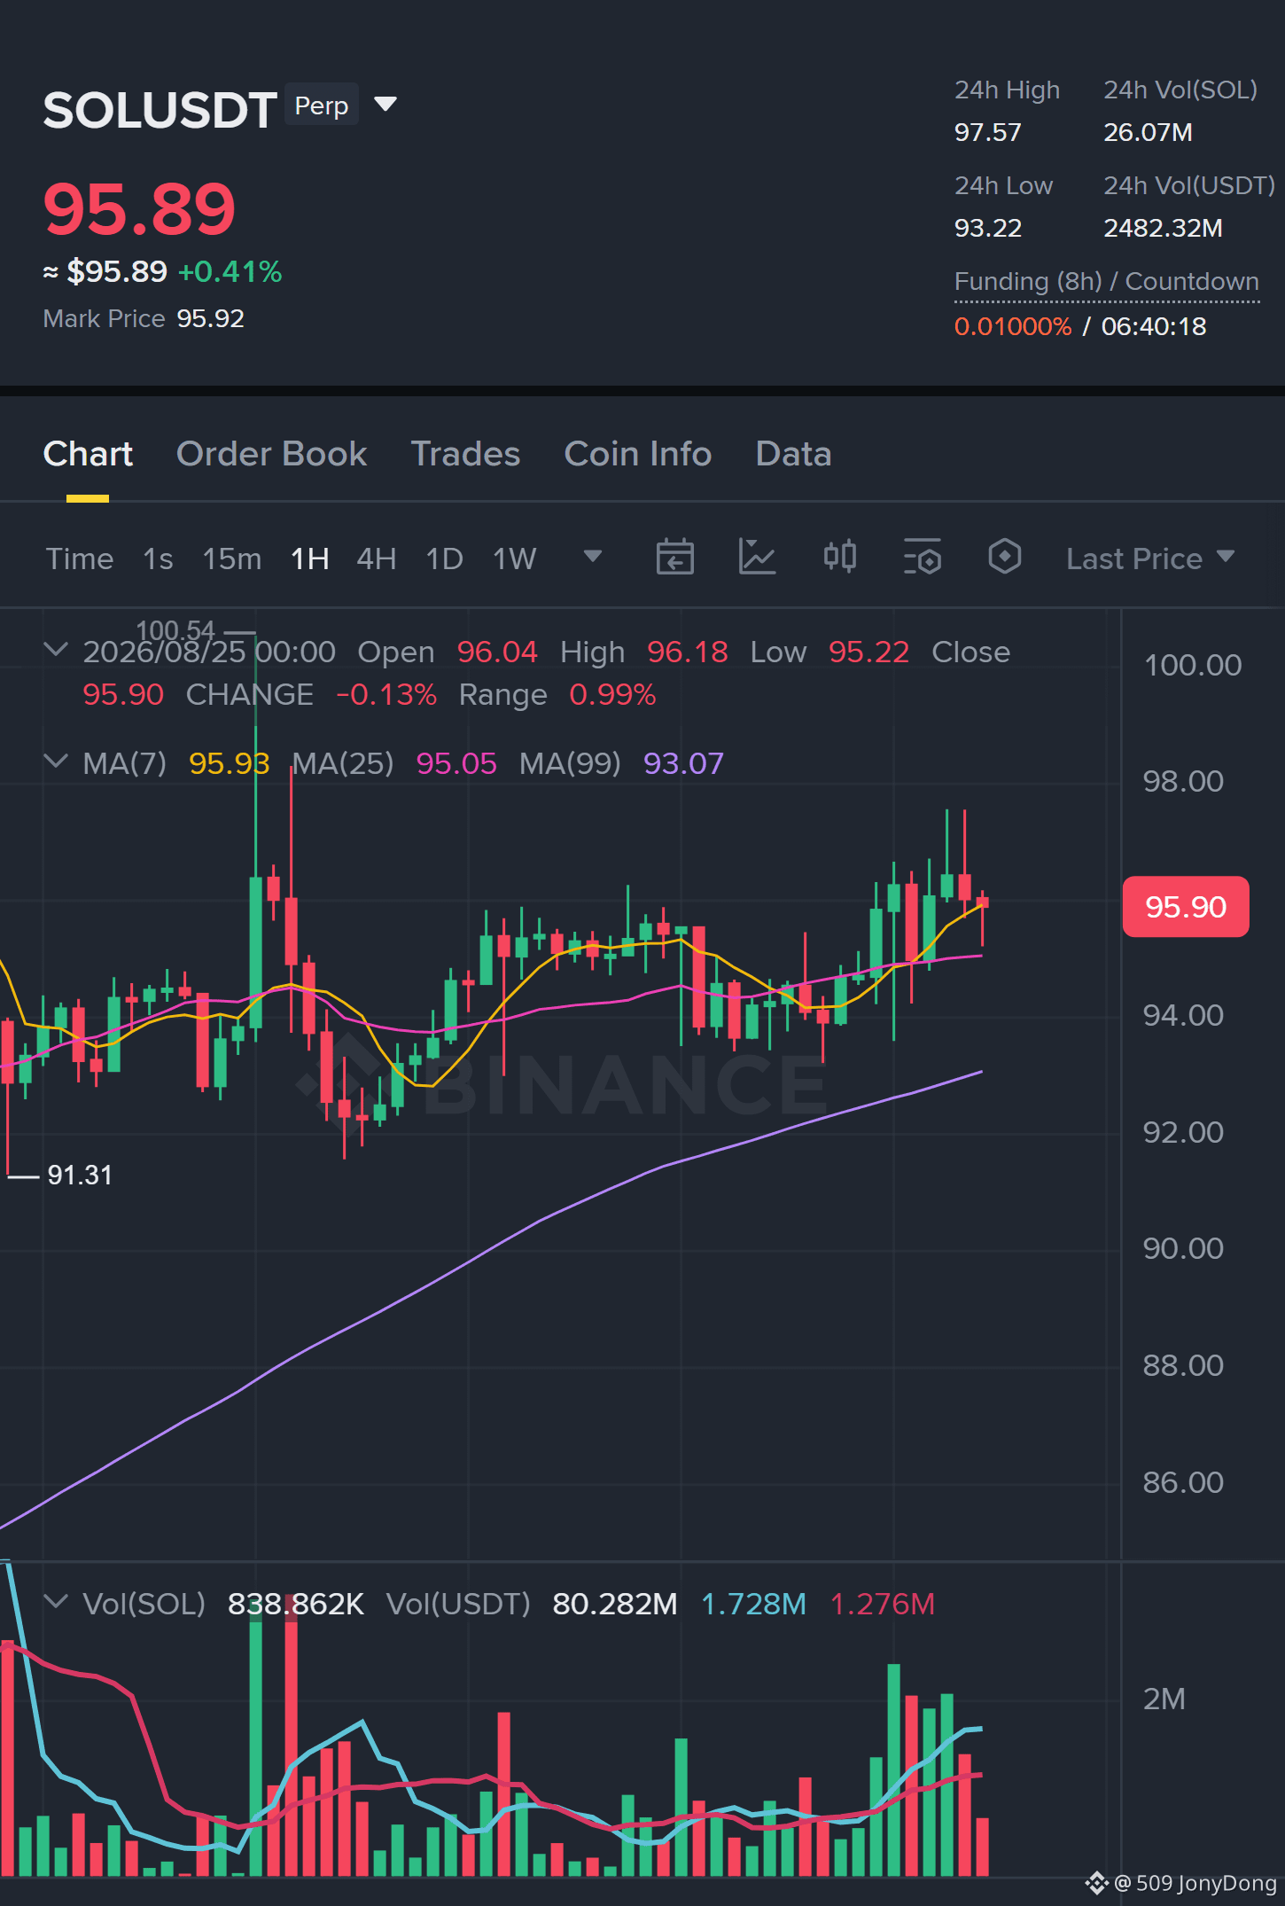
Task: Collapse the MA indicator legend
Action: click(x=56, y=762)
